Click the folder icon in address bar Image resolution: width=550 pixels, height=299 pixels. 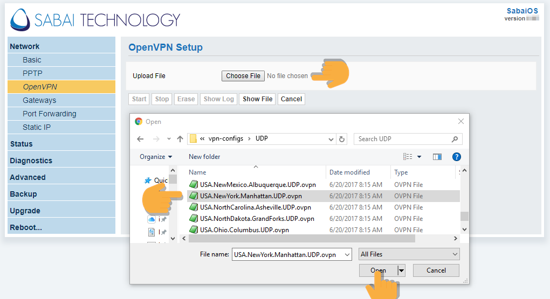tap(193, 139)
